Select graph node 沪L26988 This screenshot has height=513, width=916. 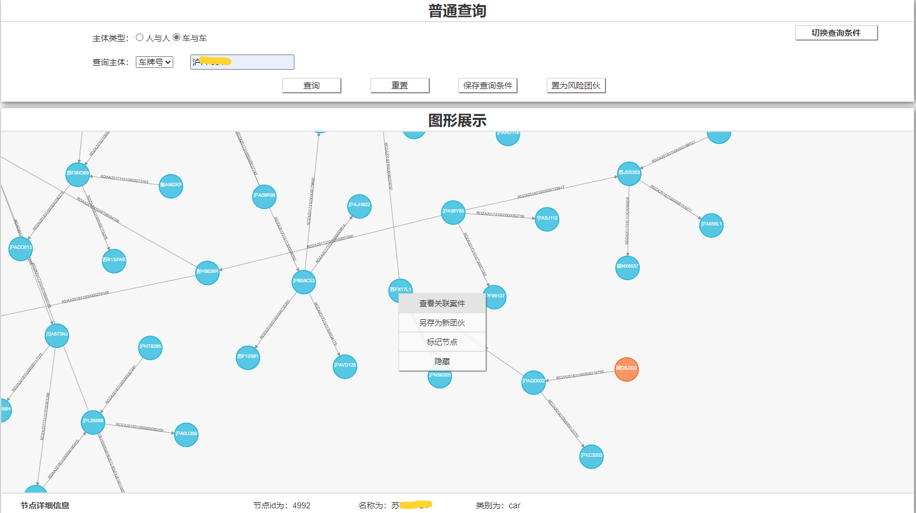(x=92, y=422)
